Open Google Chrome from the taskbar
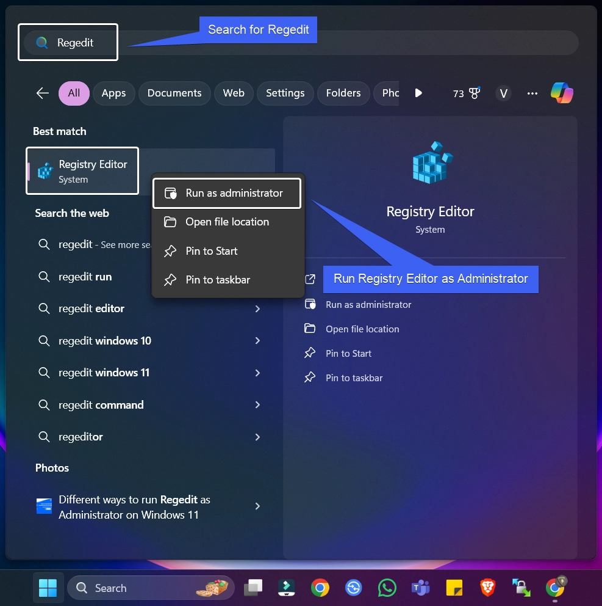This screenshot has width=602, height=606. click(x=320, y=588)
